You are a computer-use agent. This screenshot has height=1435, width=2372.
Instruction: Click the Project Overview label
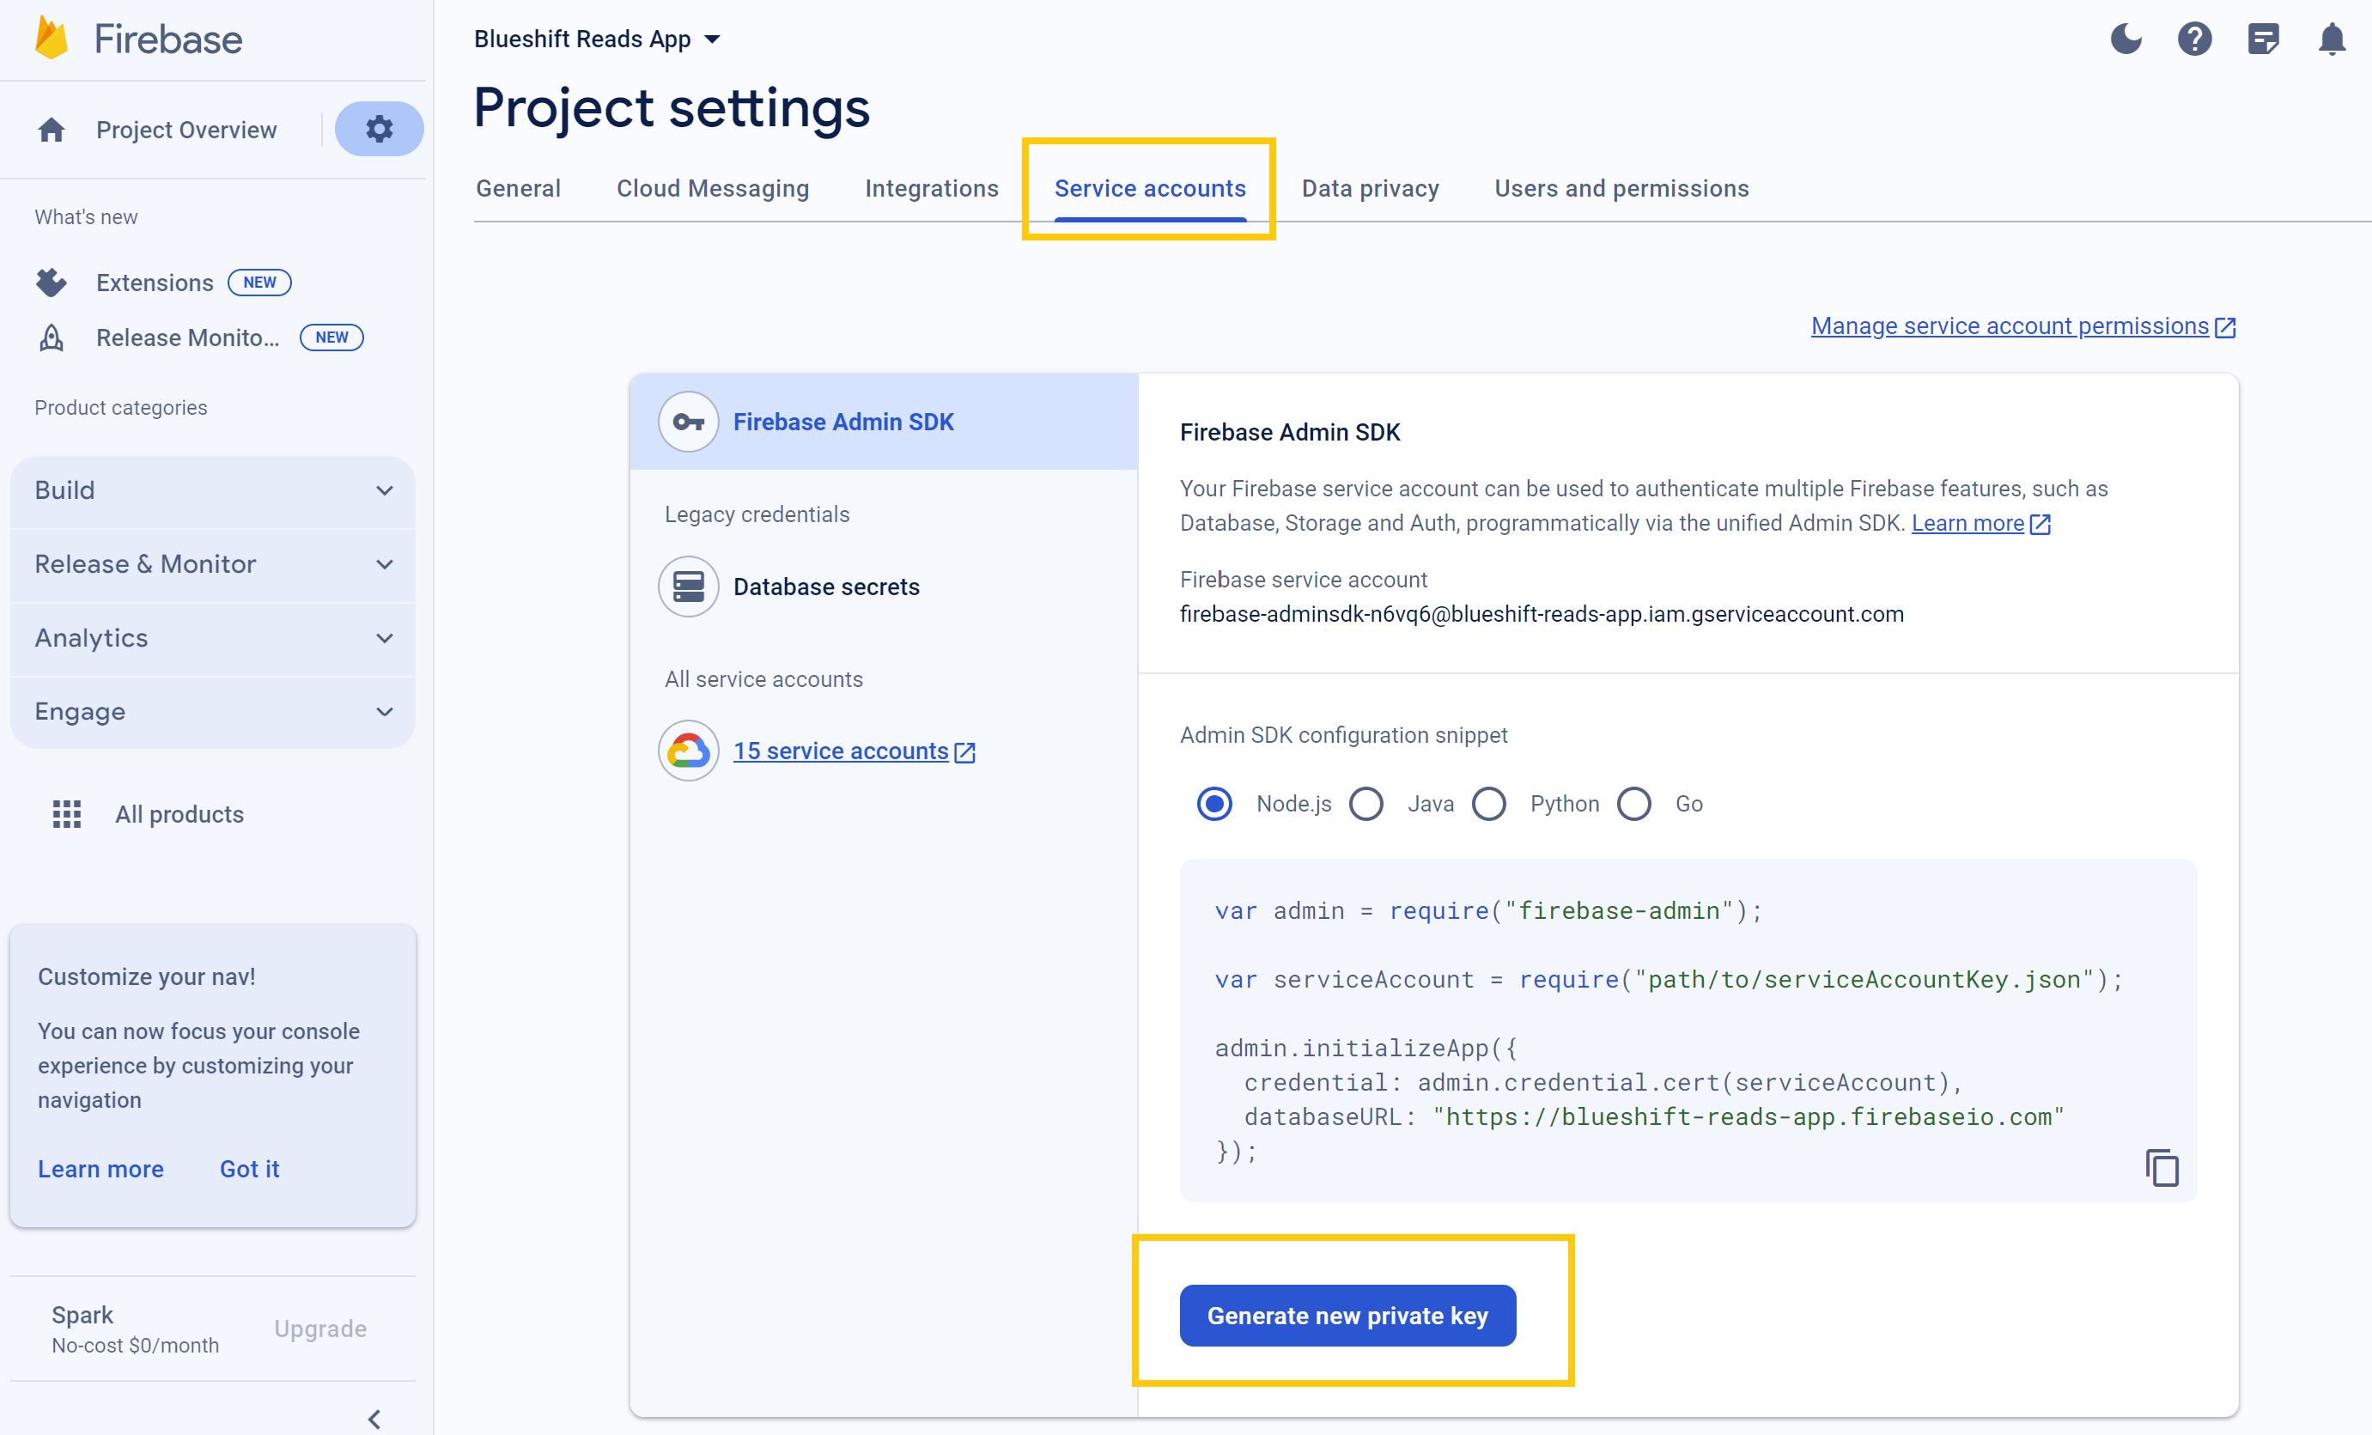click(186, 130)
